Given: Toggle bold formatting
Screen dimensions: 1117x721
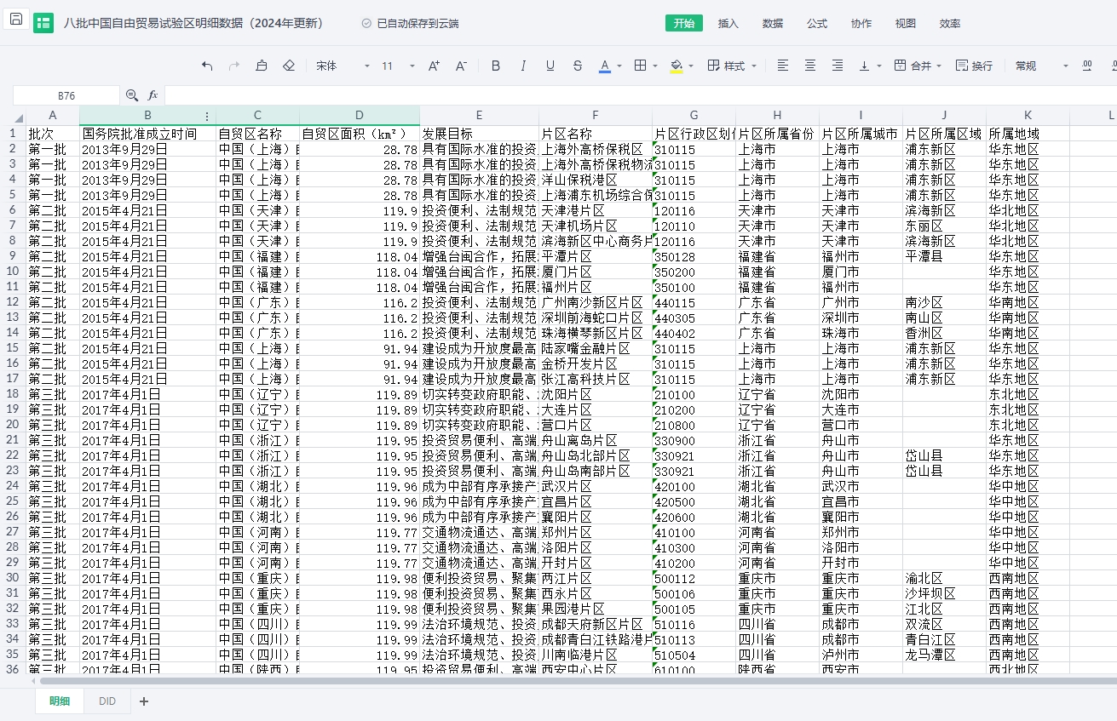Looking at the screenshot, I should [496, 66].
